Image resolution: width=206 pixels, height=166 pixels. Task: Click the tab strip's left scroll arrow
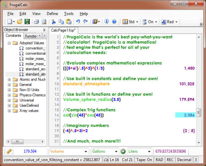40,35
